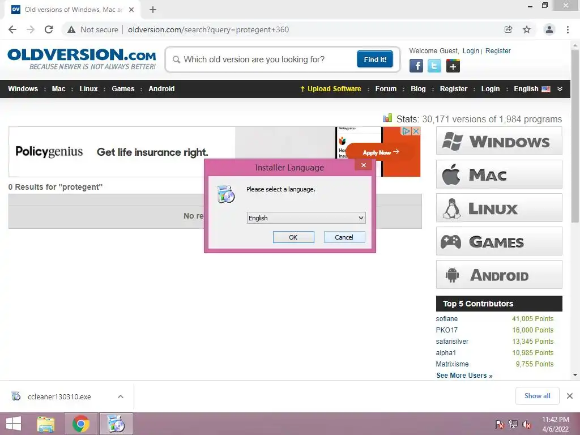
Task: Click the Upload Software link
Action: pyautogui.click(x=331, y=89)
